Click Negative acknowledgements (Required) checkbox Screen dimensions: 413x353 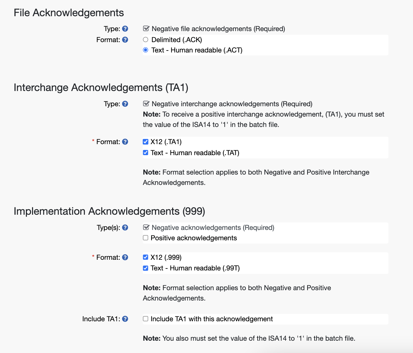(x=146, y=227)
